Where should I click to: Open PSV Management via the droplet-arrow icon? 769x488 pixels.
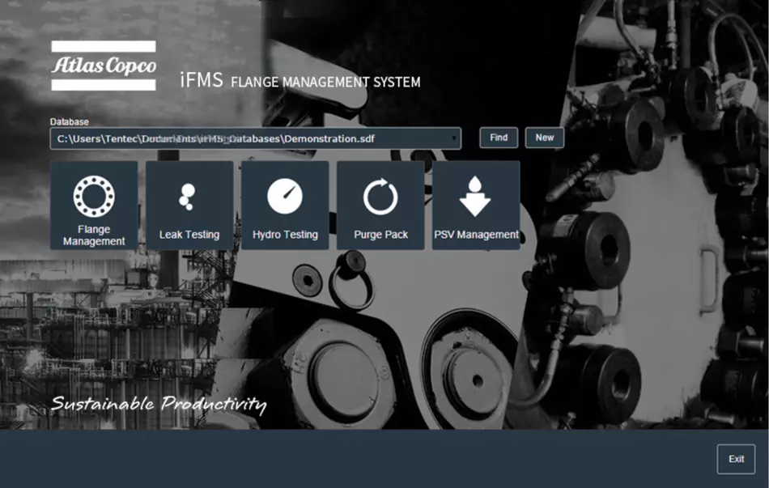coord(475,196)
